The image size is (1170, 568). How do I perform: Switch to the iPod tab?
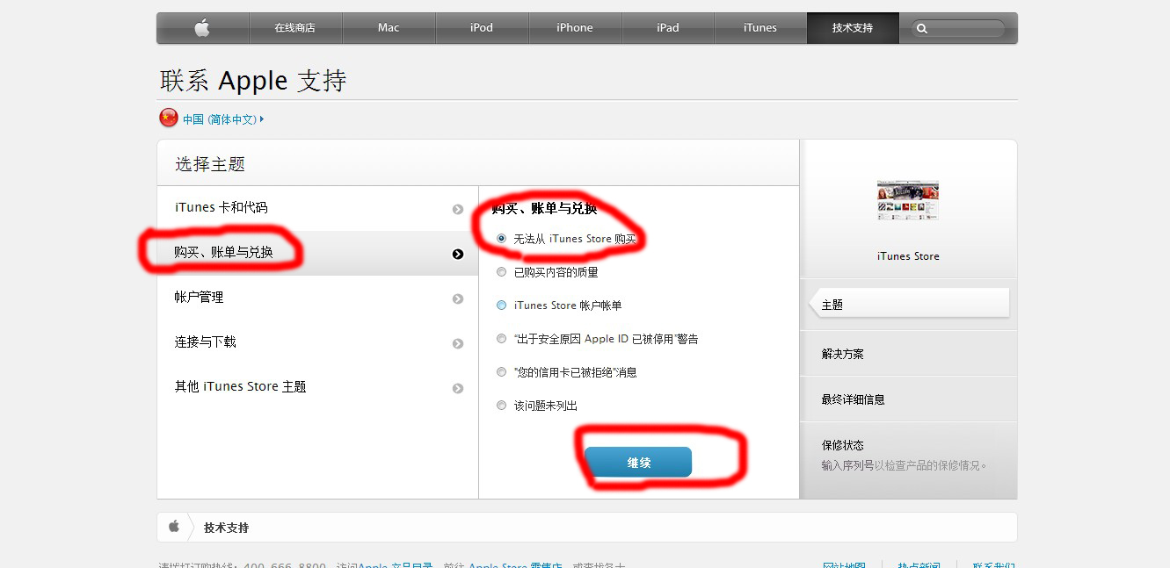(x=482, y=28)
